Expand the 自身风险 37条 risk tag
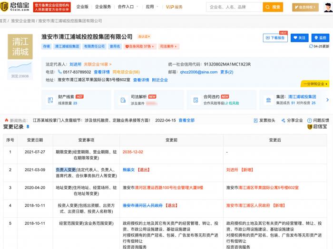The height and width of the screenshot is (249, 333). 140,47
